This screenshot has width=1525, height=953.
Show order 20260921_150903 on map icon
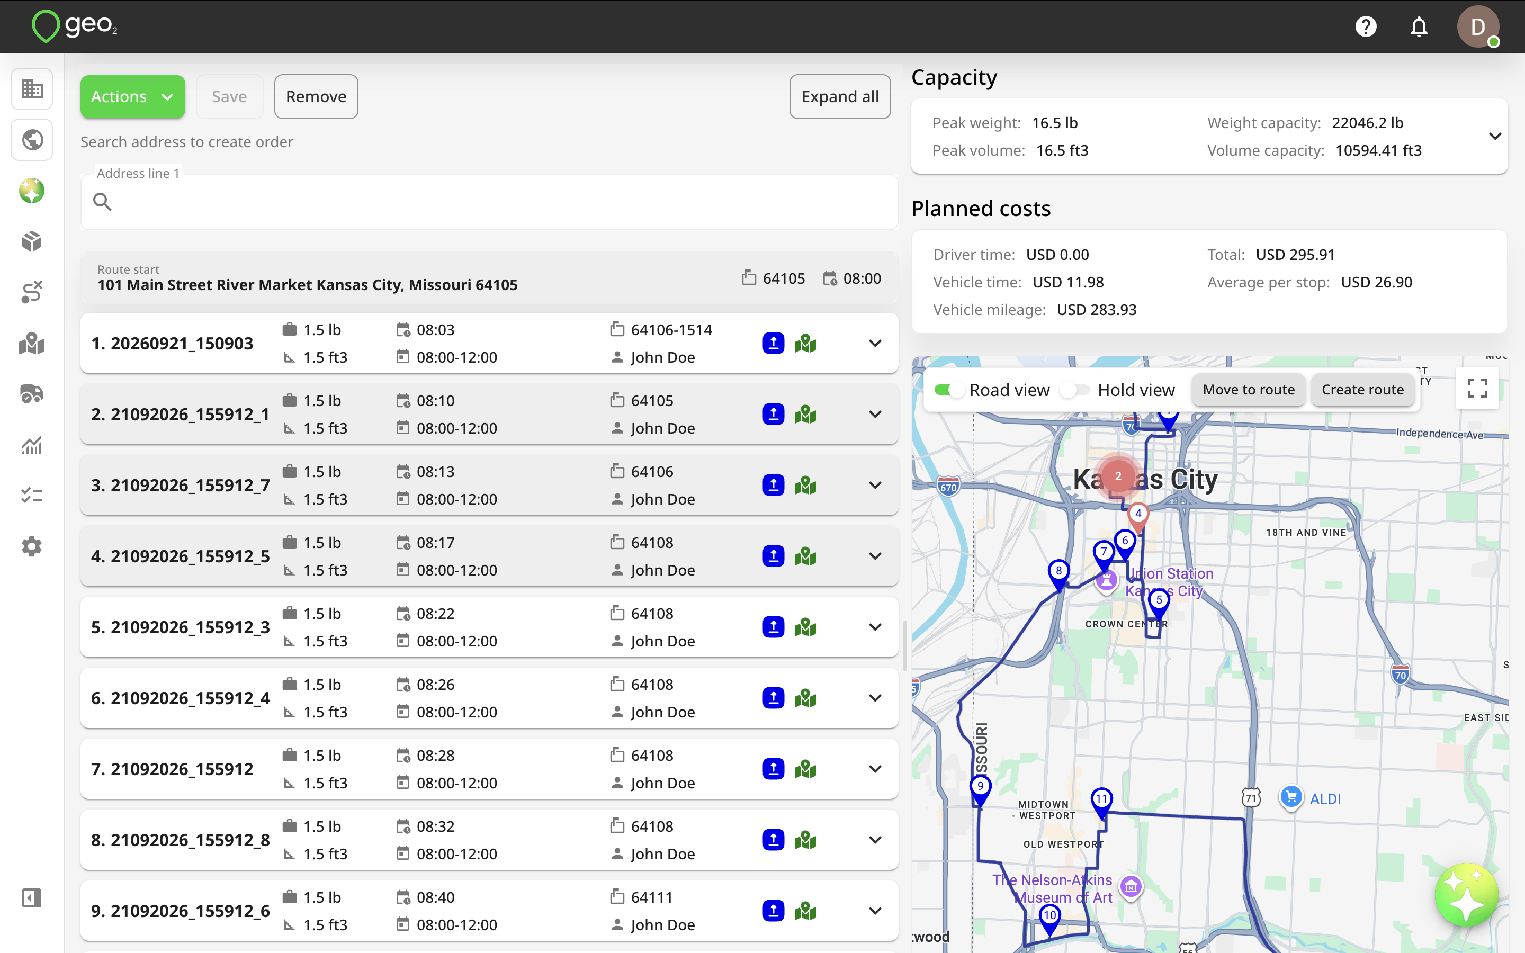click(805, 344)
